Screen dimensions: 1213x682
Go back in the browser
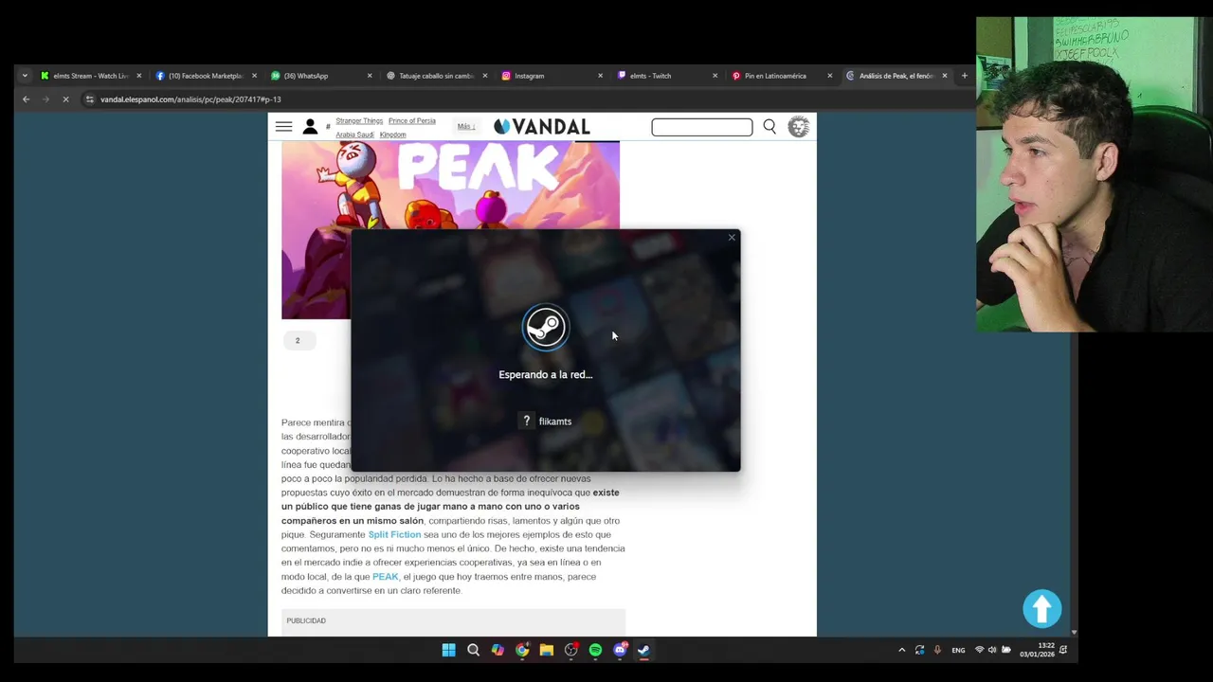pyautogui.click(x=26, y=99)
